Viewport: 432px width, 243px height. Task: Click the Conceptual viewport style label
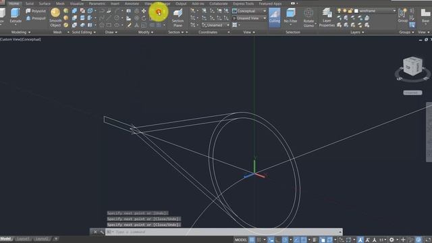pos(31,39)
